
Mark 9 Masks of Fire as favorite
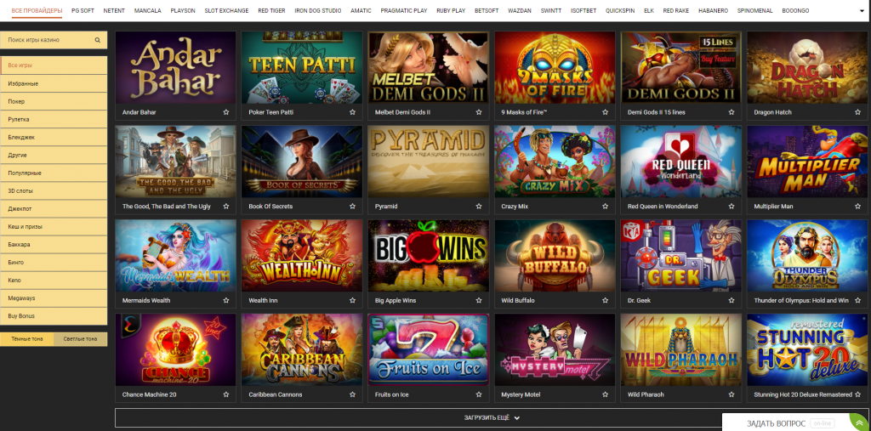pyautogui.click(x=606, y=112)
